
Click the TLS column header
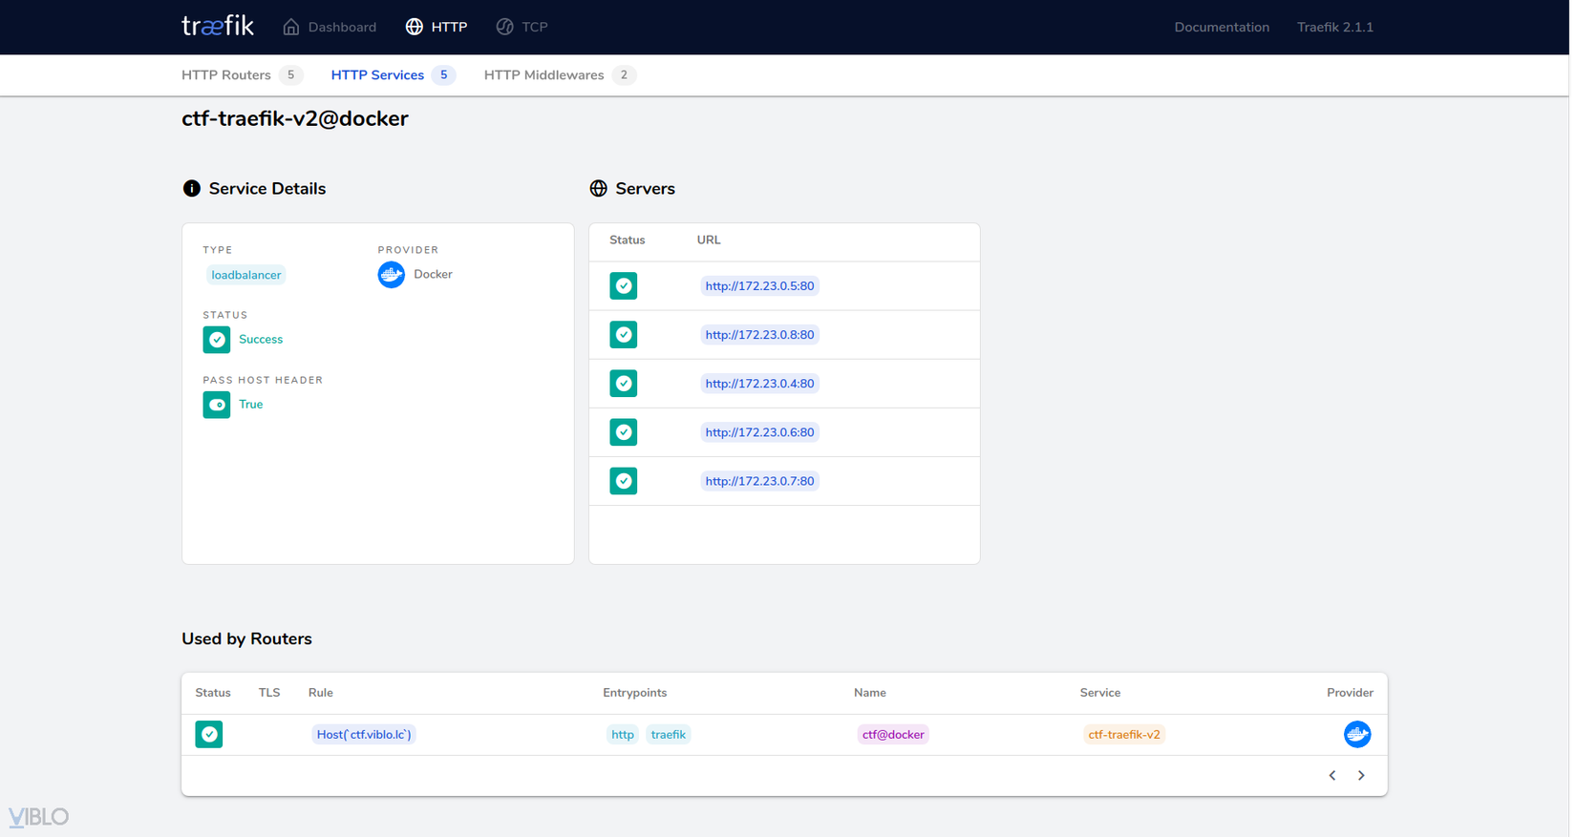pos(269,693)
